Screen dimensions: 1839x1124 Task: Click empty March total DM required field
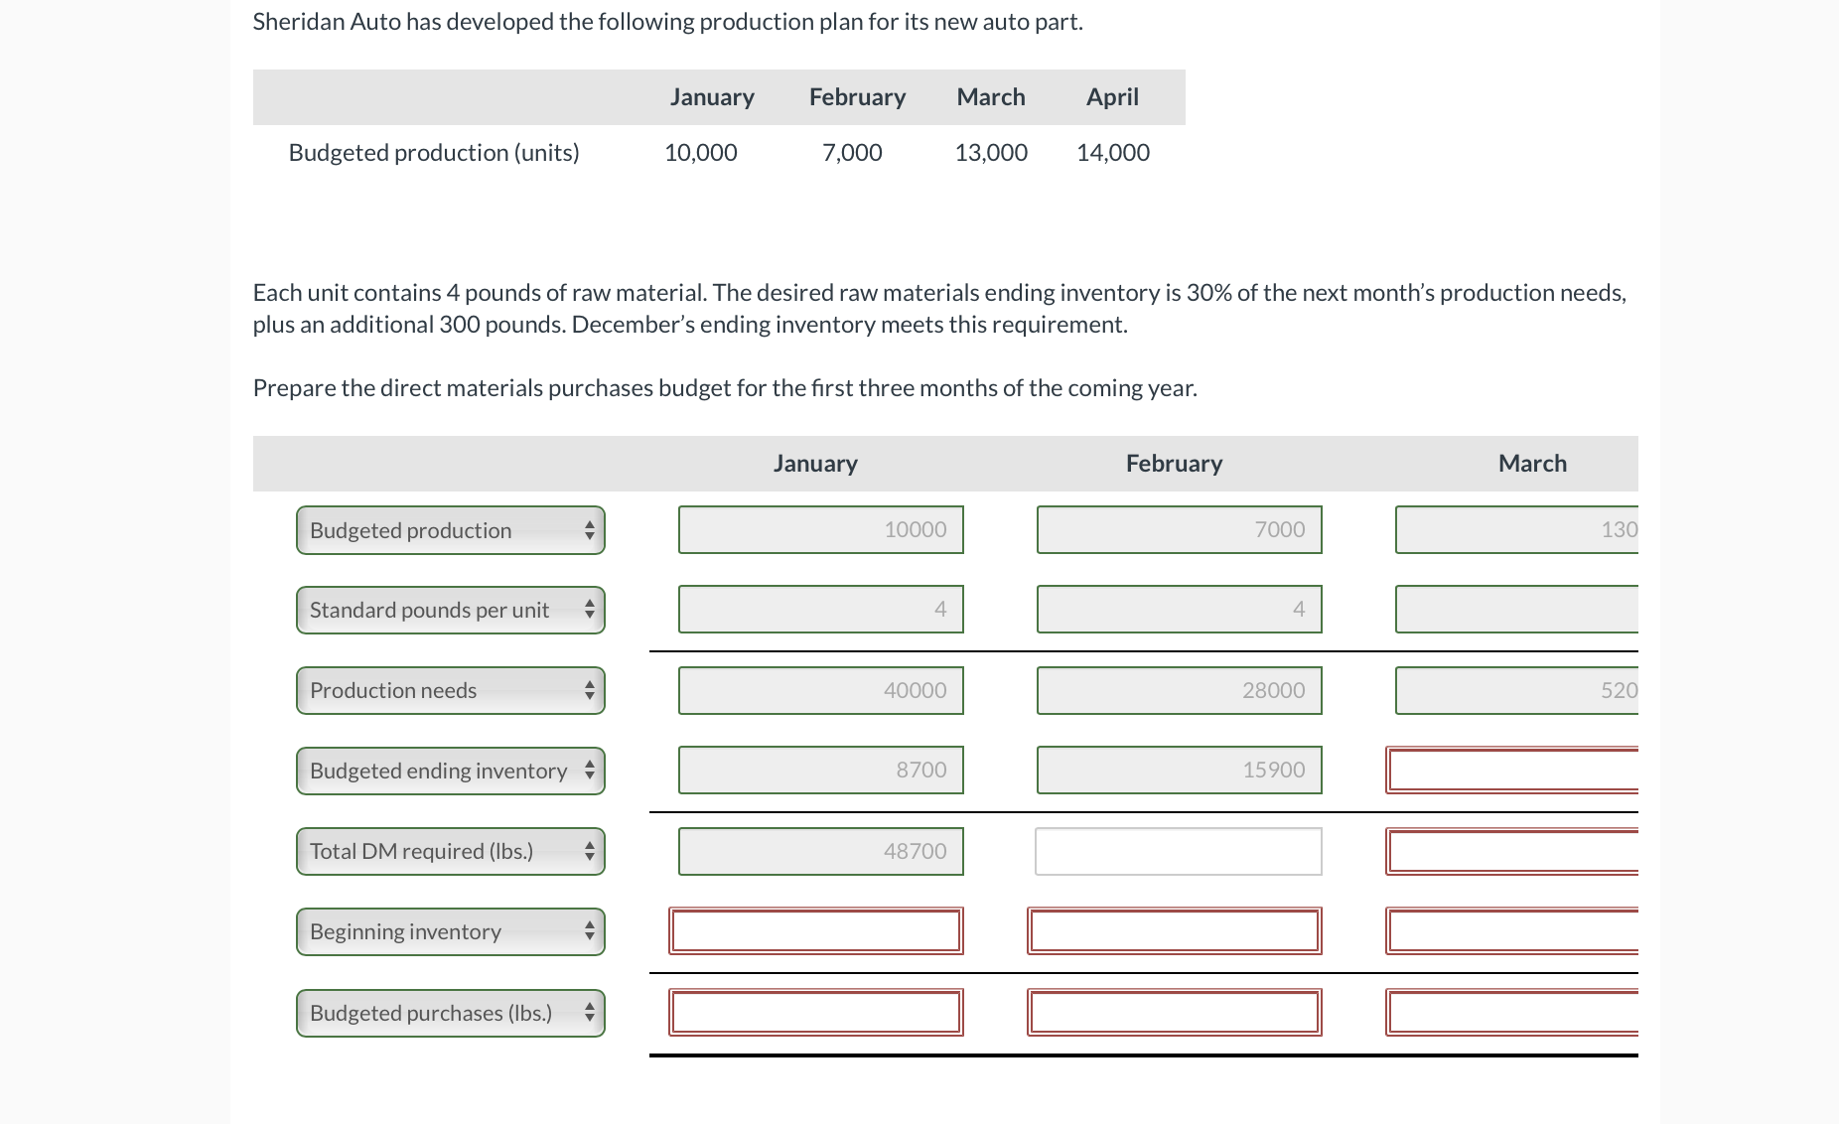coord(1512,851)
